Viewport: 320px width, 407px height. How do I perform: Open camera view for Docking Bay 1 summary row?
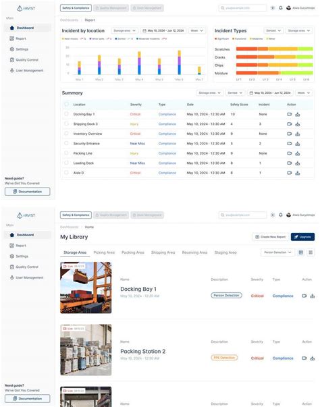coord(289,114)
